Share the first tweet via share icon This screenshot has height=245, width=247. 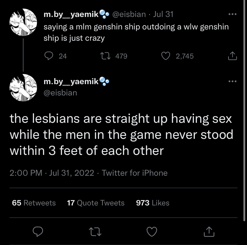pyautogui.click(x=232, y=56)
